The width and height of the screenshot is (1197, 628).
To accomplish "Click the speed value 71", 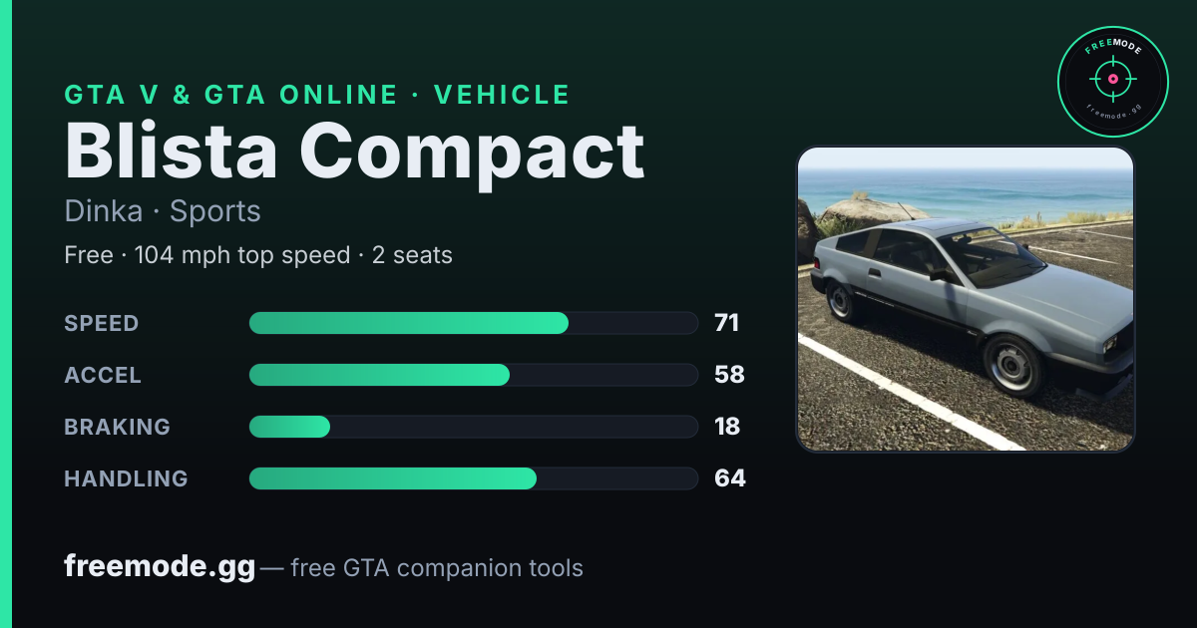I will point(726,323).
